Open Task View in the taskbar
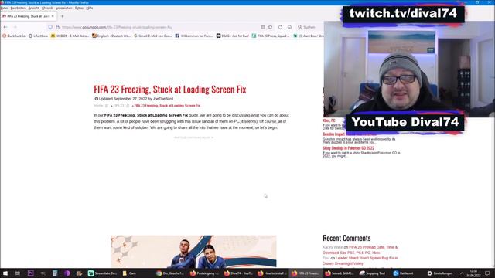 [x=18, y=273]
